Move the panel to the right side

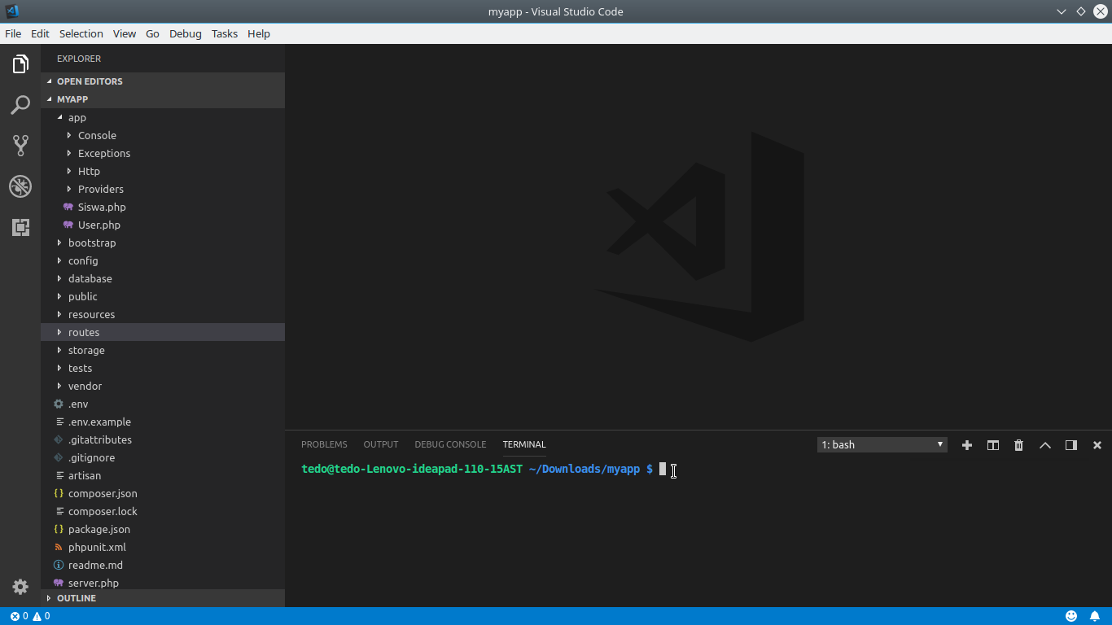click(x=1071, y=445)
